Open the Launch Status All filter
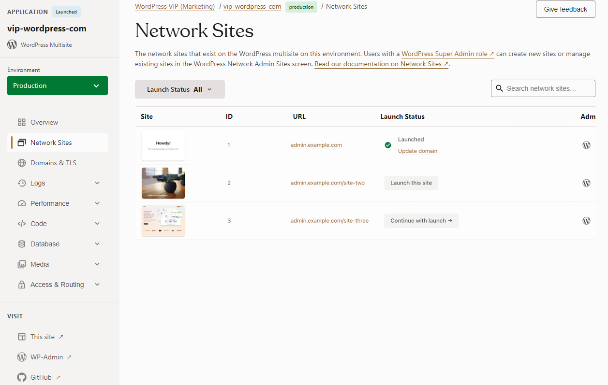Image resolution: width=608 pixels, height=385 pixels. click(x=180, y=89)
